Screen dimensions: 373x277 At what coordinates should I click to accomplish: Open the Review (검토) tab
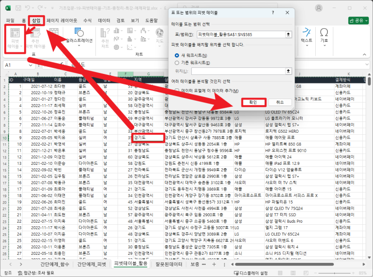tap(120, 21)
